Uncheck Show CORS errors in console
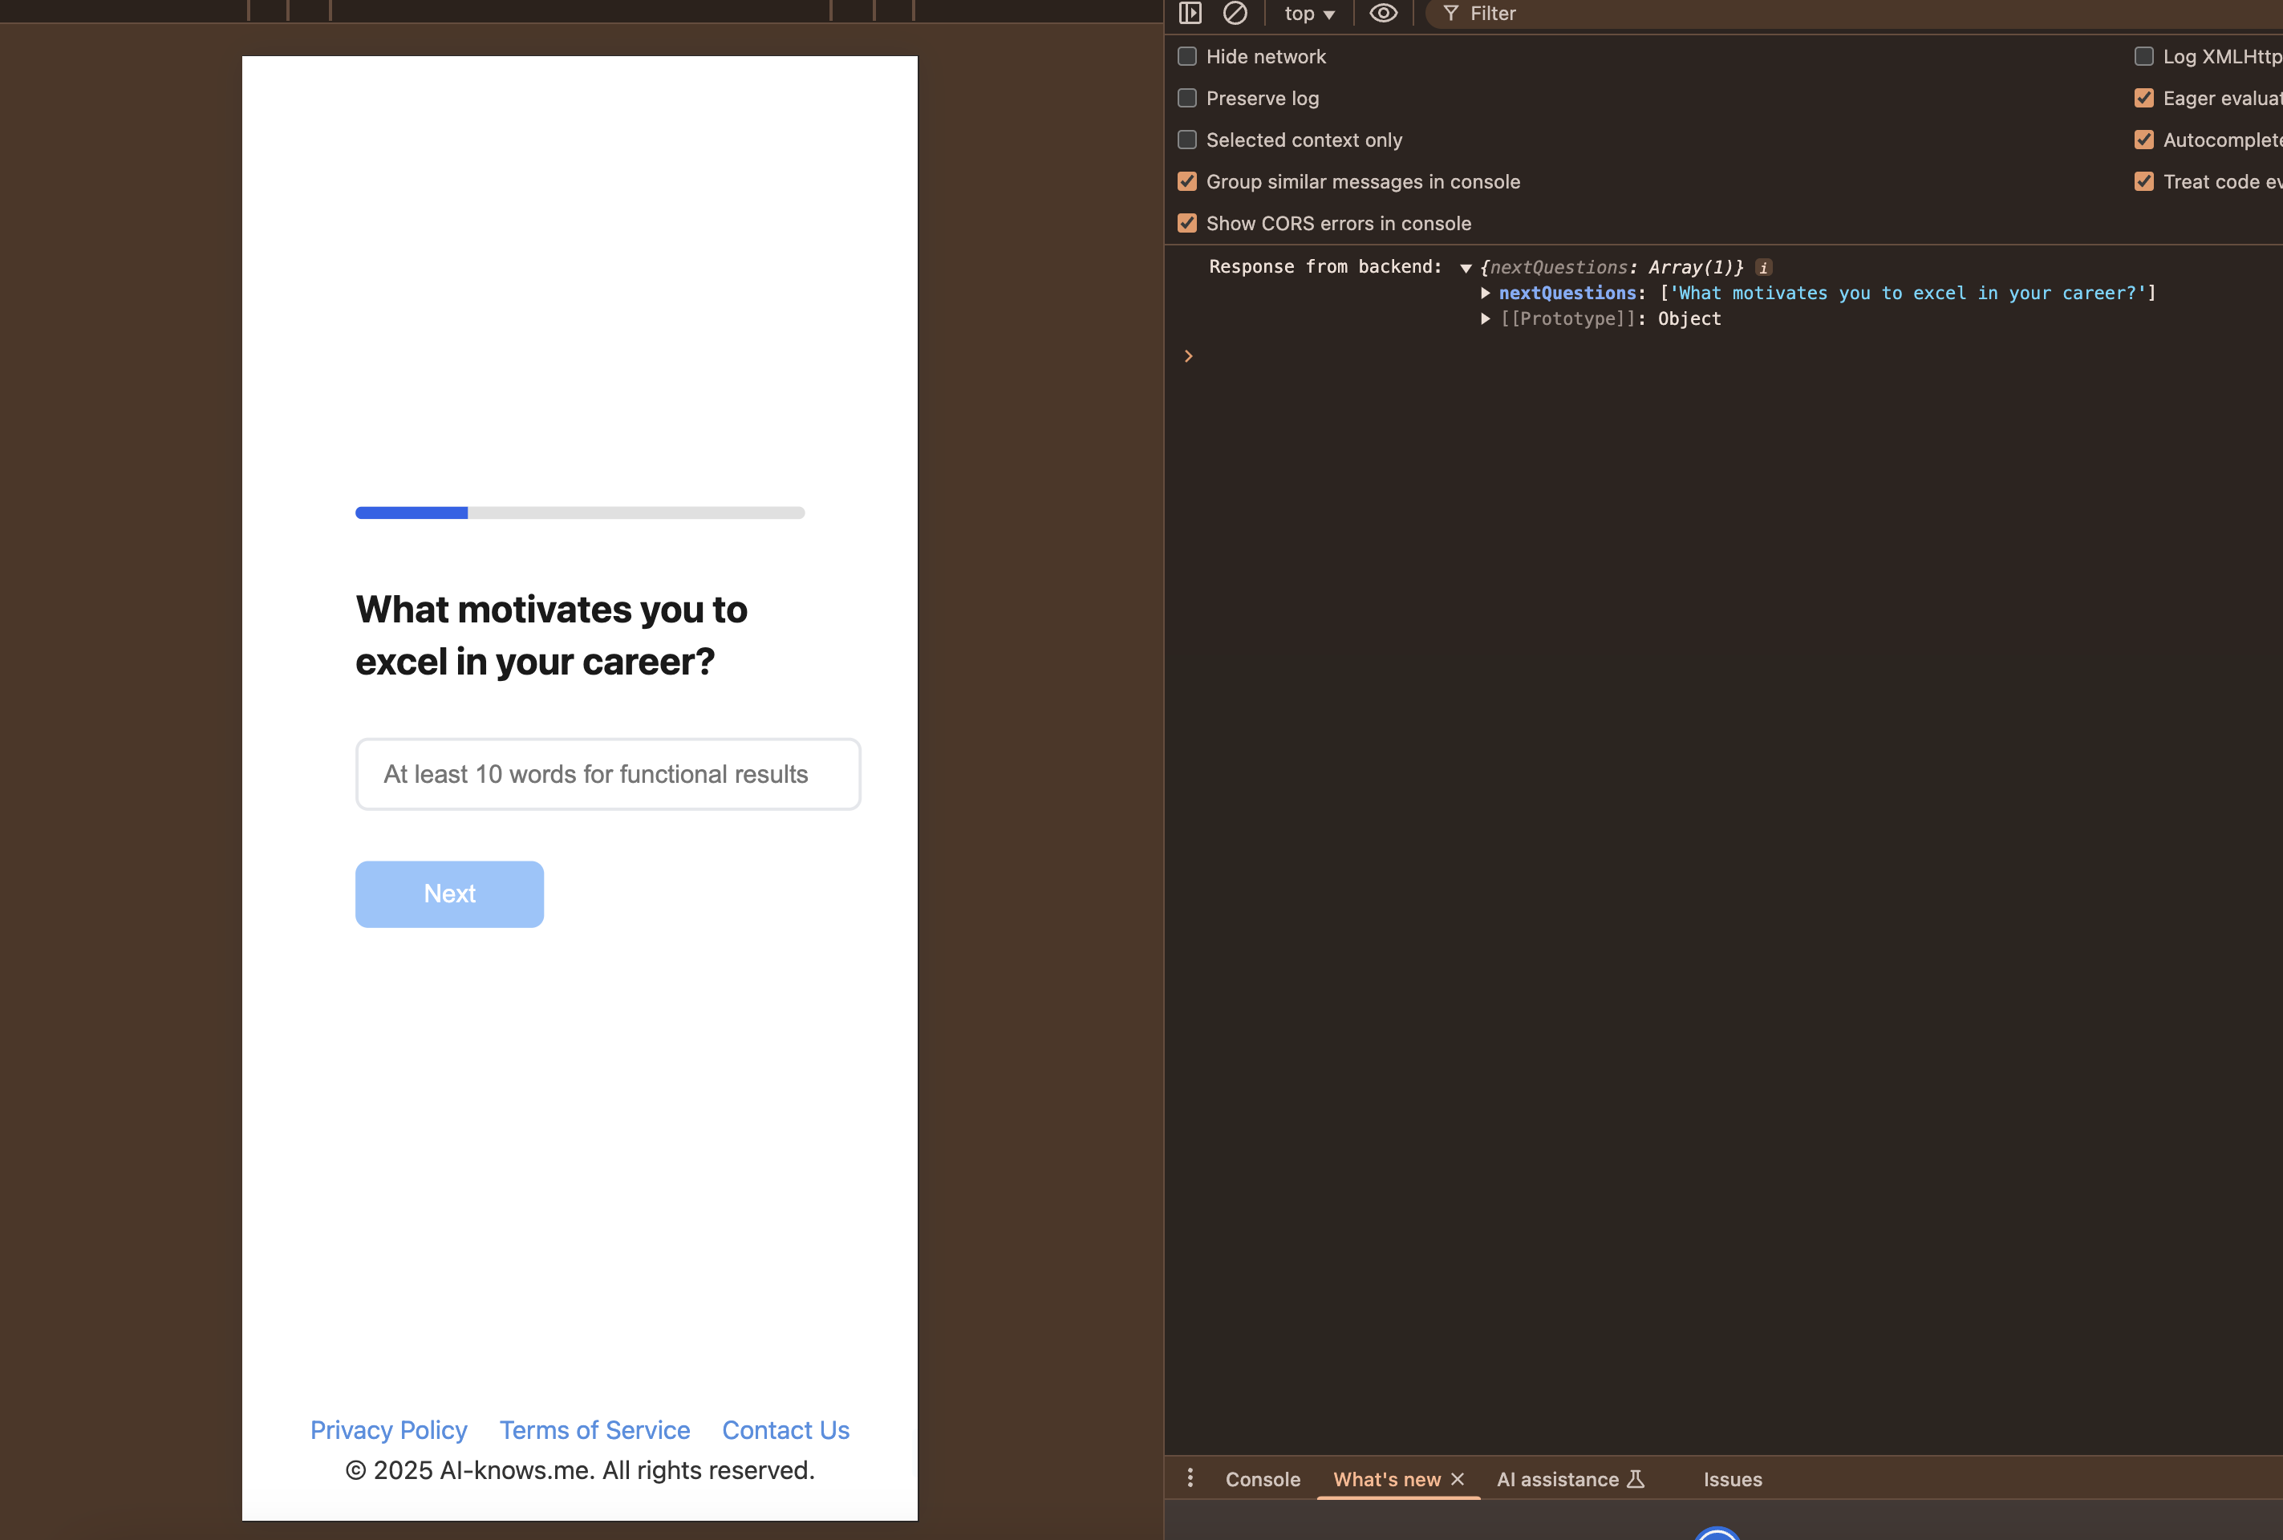 pyautogui.click(x=1186, y=223)
